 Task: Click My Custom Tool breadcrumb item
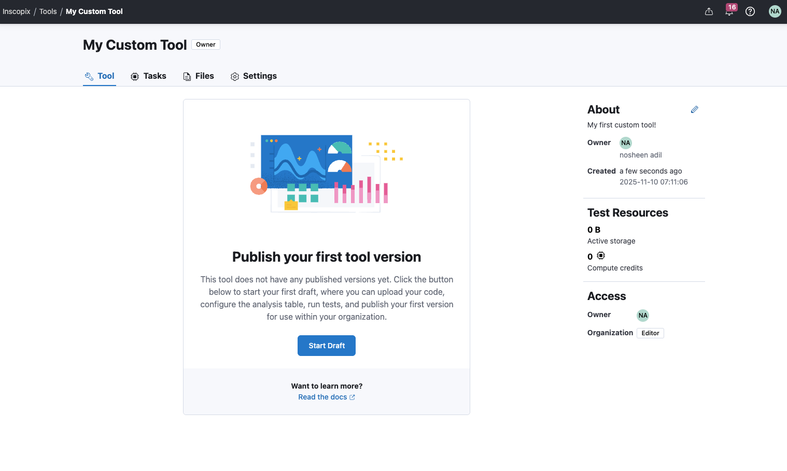coord(94,11)
